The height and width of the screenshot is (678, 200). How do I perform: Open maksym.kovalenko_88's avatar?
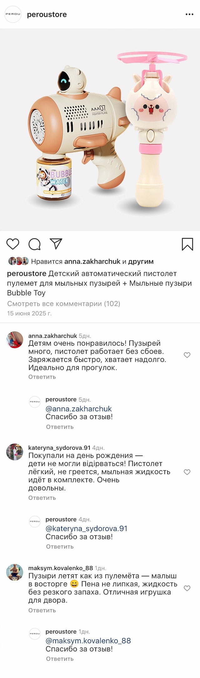(15, 572)
